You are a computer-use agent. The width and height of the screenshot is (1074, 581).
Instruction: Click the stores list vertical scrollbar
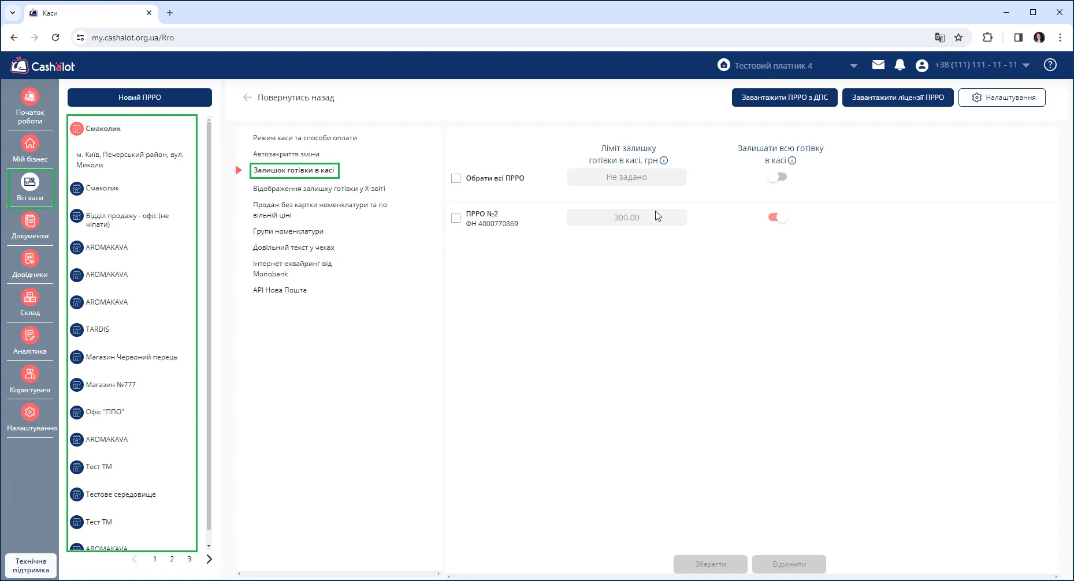[x=209, y=326]
